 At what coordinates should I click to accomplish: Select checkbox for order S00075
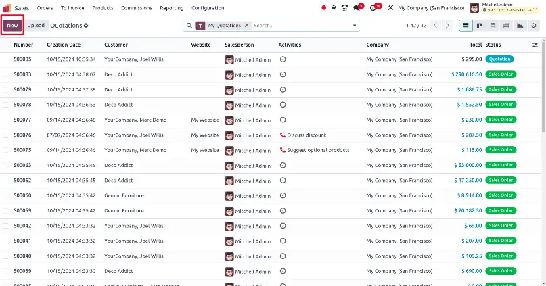[5, 150]
